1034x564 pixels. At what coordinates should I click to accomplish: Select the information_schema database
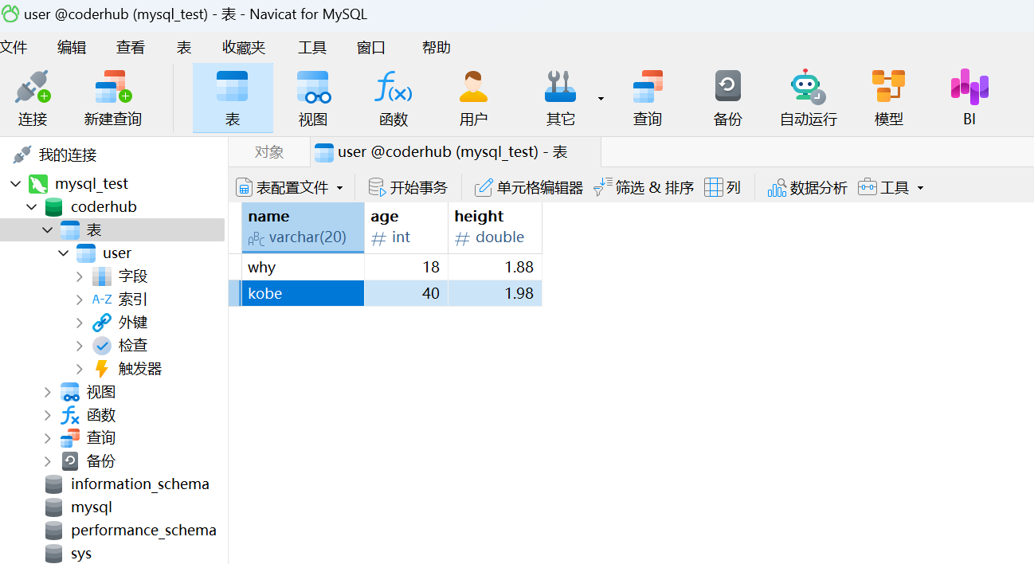coord(139,484)
